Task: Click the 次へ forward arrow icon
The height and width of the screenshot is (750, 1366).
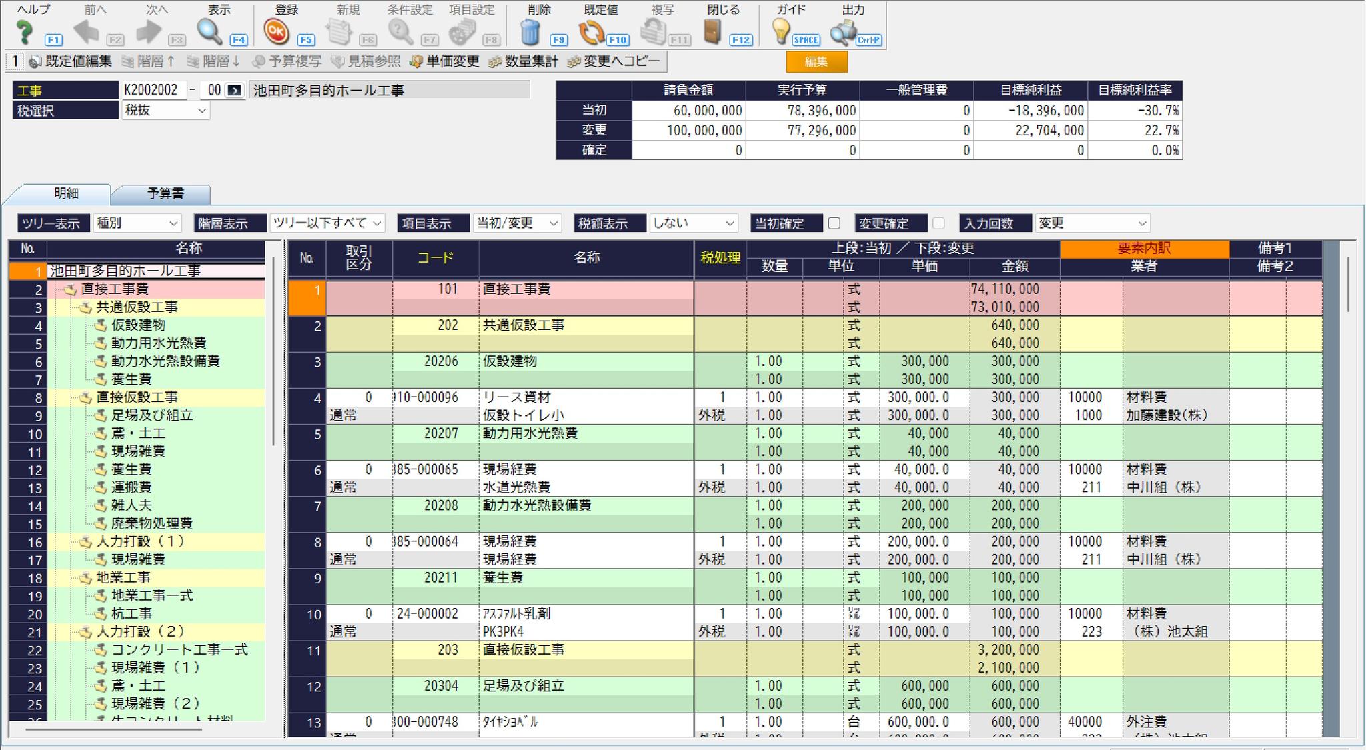Action: click(148, 31)
